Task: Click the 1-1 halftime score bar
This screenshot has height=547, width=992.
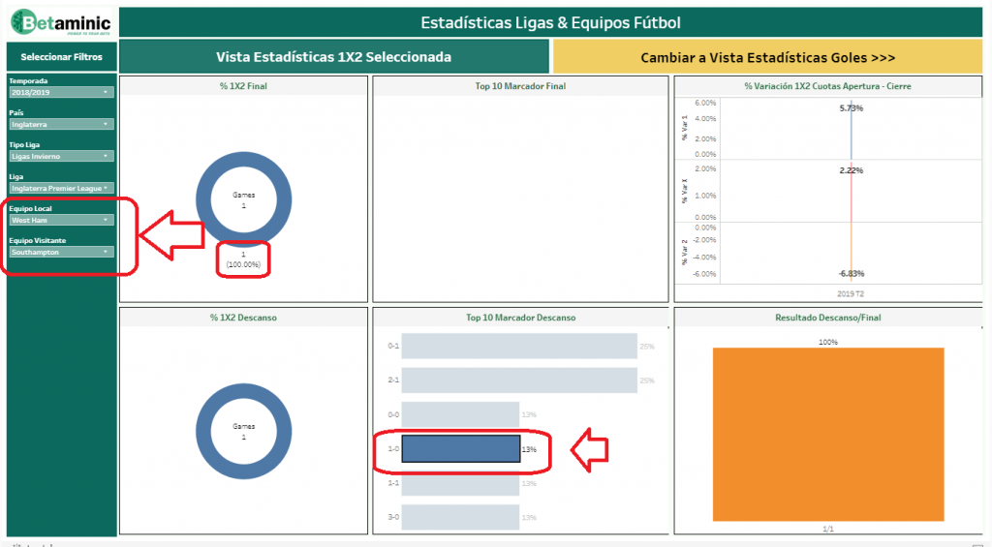Action: pyautogui.click(x=460, y=483)
